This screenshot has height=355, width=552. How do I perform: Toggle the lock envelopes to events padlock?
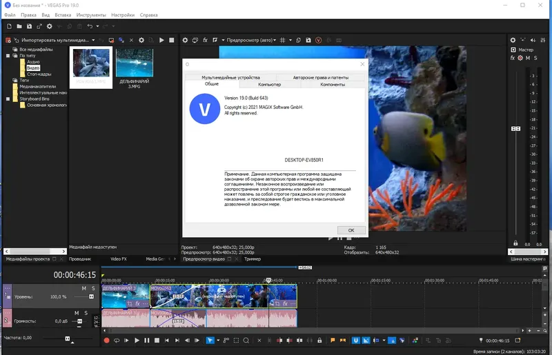(319, 341)
